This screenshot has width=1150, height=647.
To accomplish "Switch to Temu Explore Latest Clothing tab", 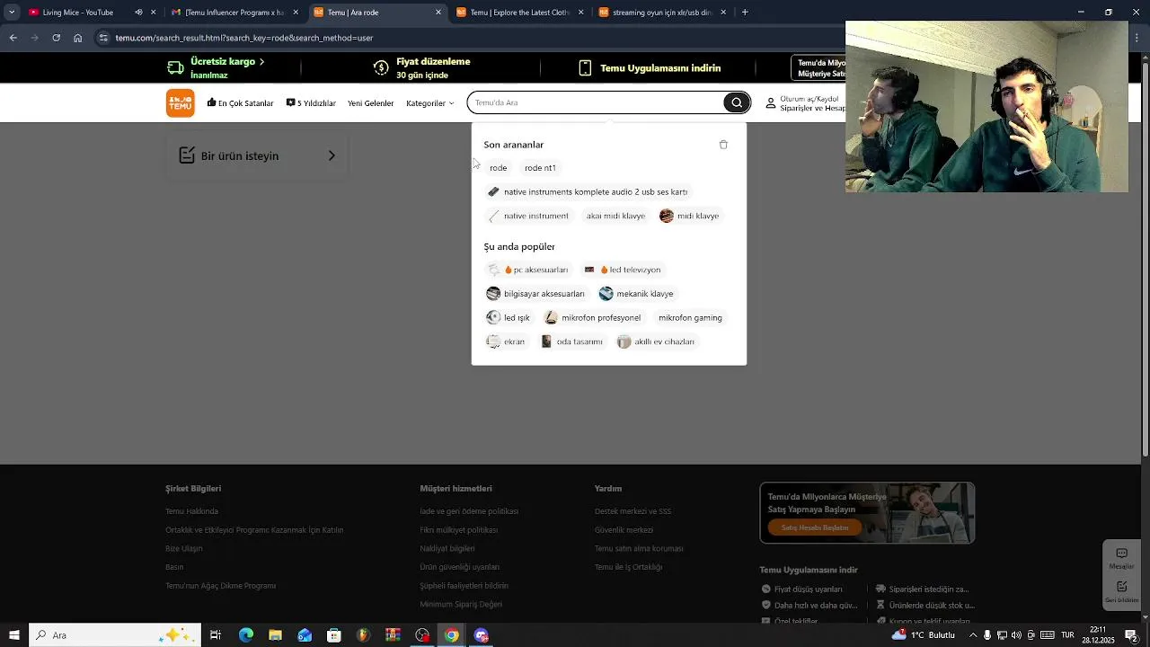I will coord(519,13).
